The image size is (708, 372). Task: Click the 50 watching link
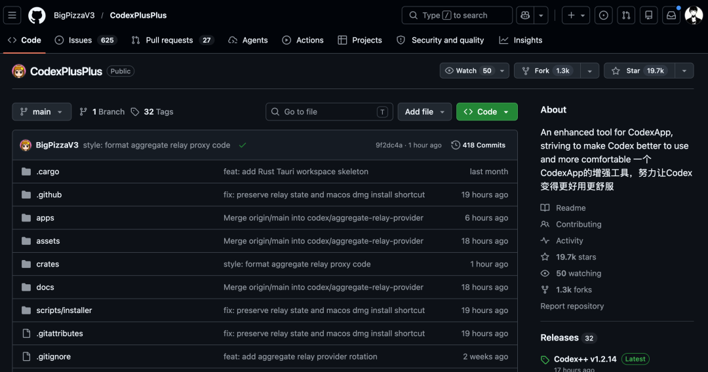[x=578, y=273]
